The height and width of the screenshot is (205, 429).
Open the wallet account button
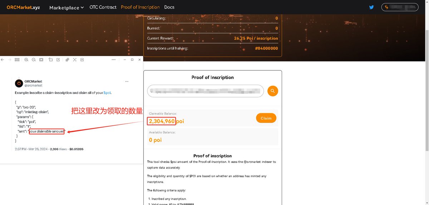tap(400, 7)
